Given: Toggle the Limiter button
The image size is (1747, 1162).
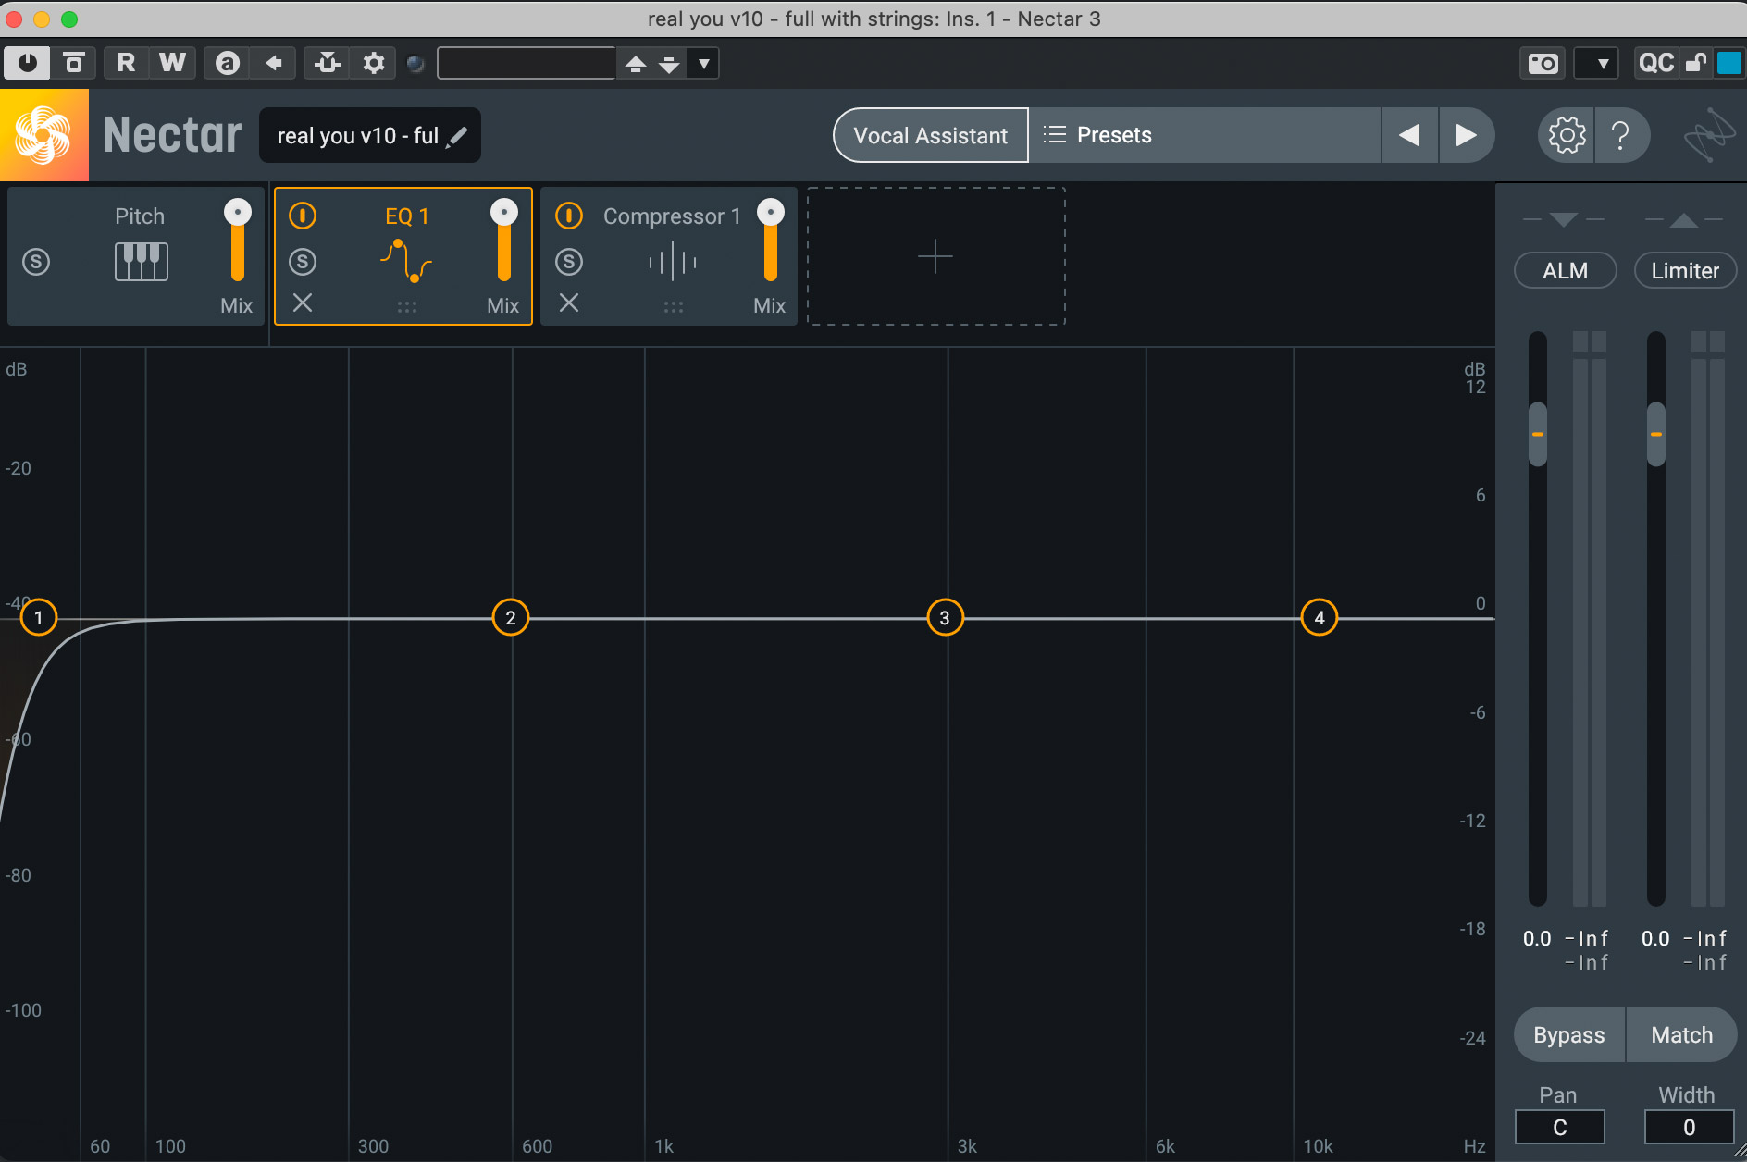Looking at the screenshot, I should click(x=1685, y=271).
